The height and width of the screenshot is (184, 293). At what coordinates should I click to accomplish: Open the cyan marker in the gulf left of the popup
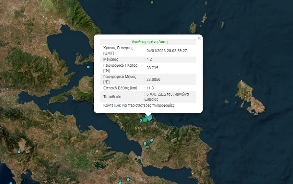pos(88,67)
